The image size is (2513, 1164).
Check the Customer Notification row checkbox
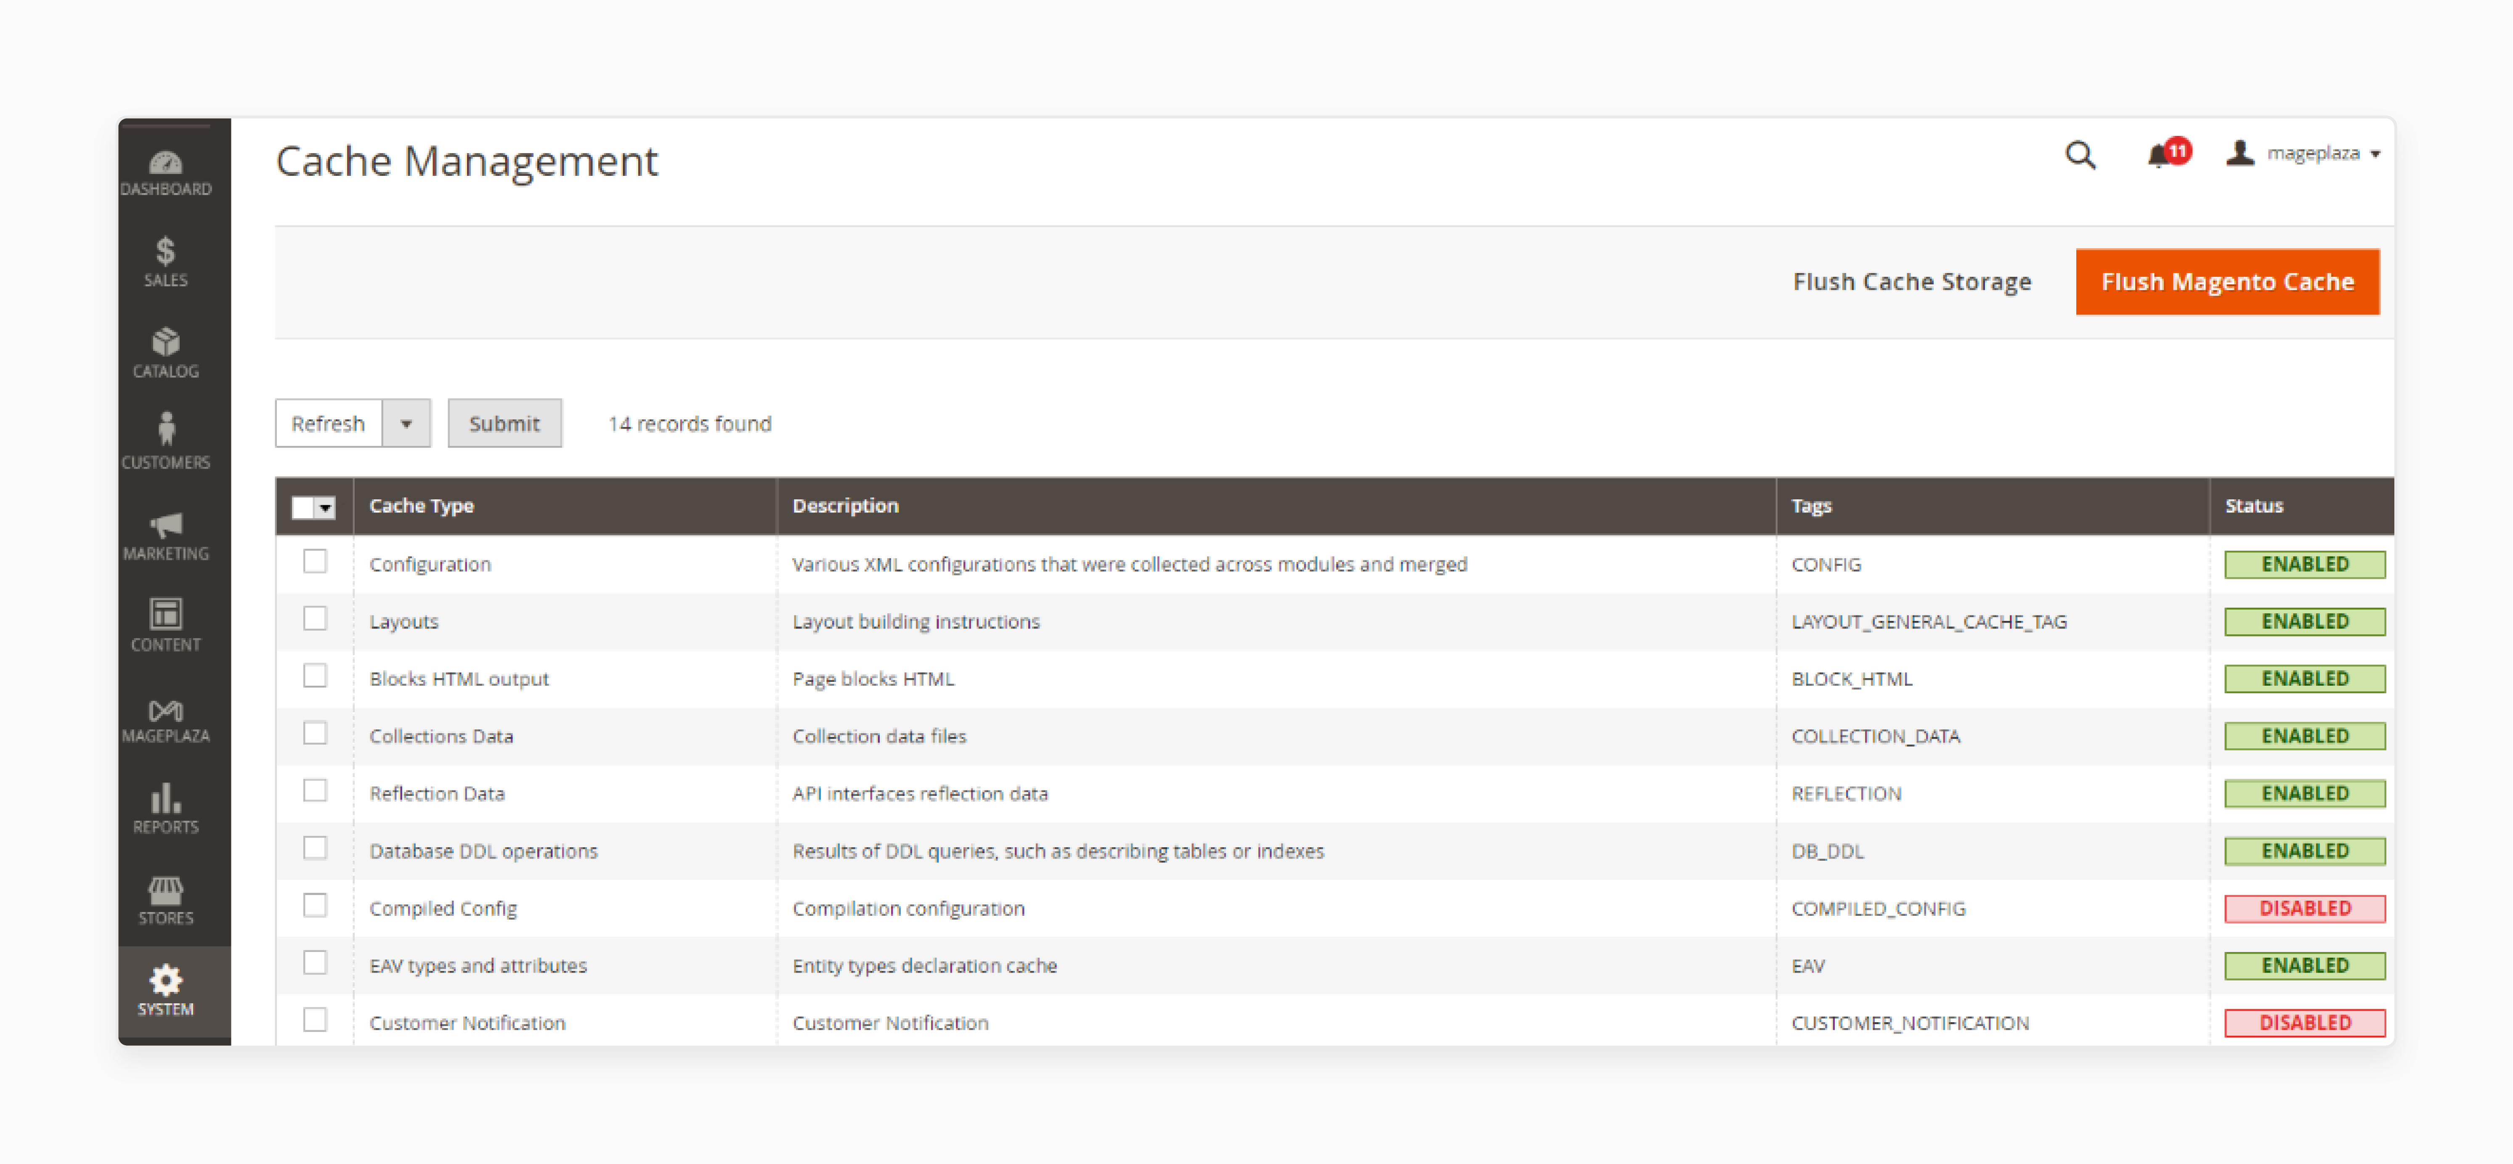coord(315,1020)
